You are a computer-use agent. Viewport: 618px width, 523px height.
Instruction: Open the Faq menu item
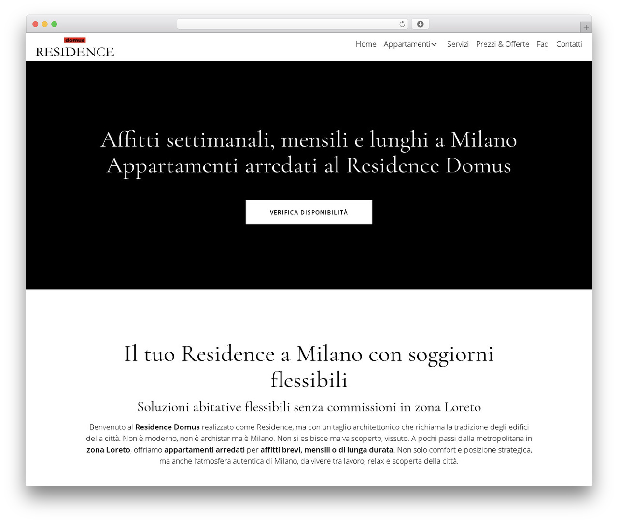543,44
